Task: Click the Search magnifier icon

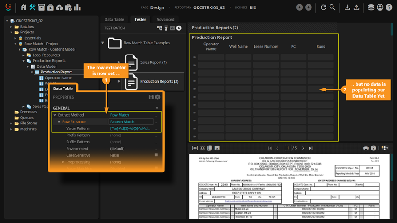Action: tap(332, 7)
